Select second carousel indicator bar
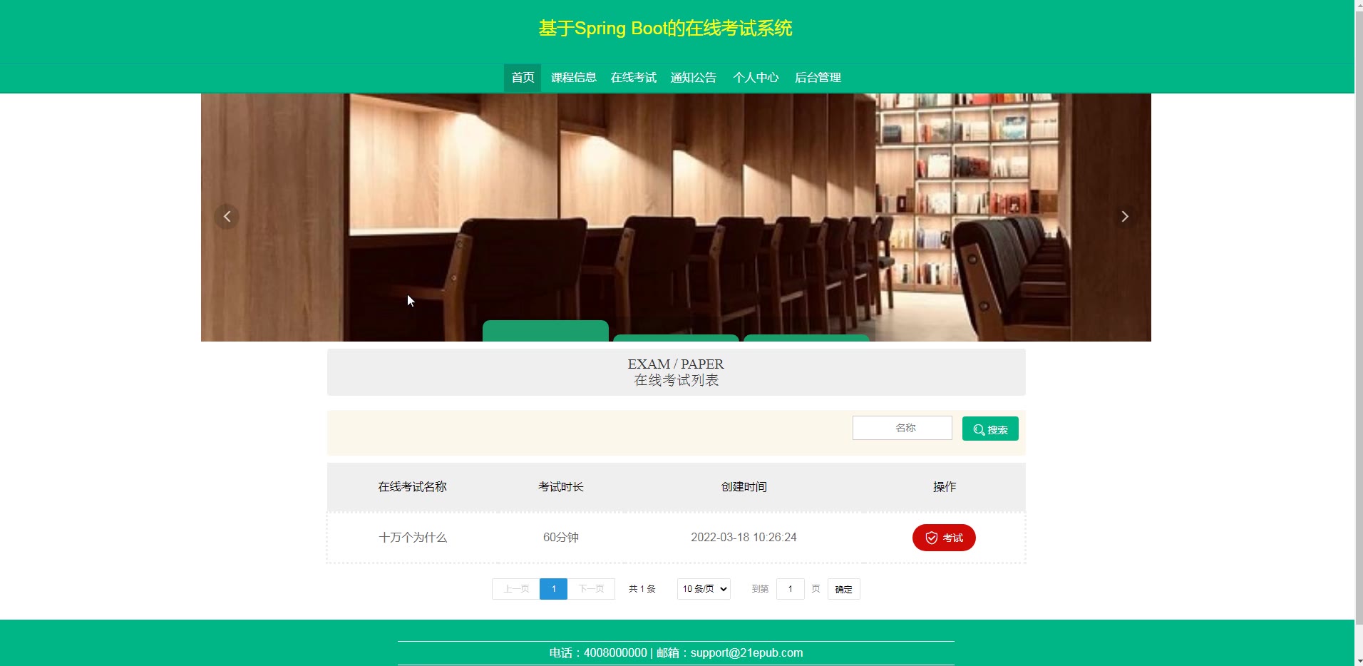 coord(676,338)
